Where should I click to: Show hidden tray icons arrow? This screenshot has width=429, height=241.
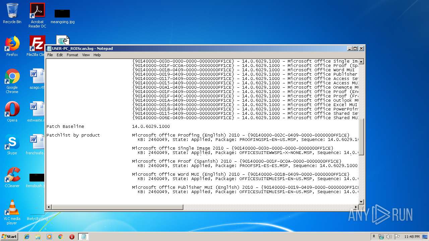(x=374, y=236)
